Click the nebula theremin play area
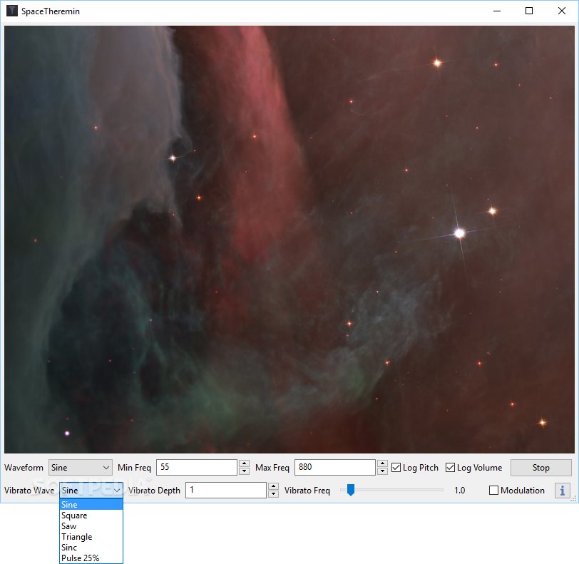 point(289,240)
